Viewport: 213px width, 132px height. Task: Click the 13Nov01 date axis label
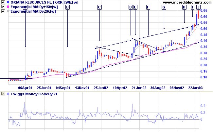point(82,88)
